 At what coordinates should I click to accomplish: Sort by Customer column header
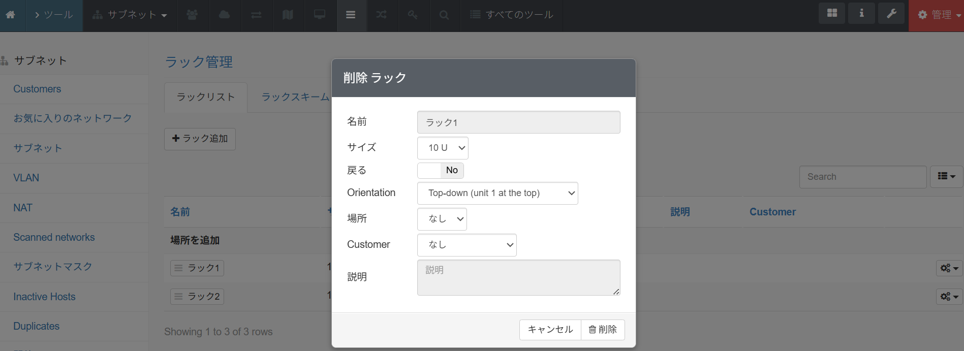772,212
